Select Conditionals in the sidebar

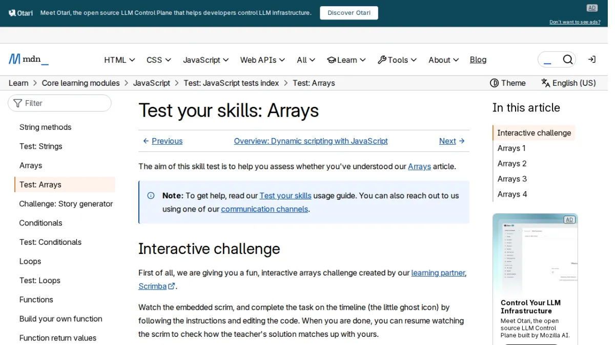pos(40,223)
